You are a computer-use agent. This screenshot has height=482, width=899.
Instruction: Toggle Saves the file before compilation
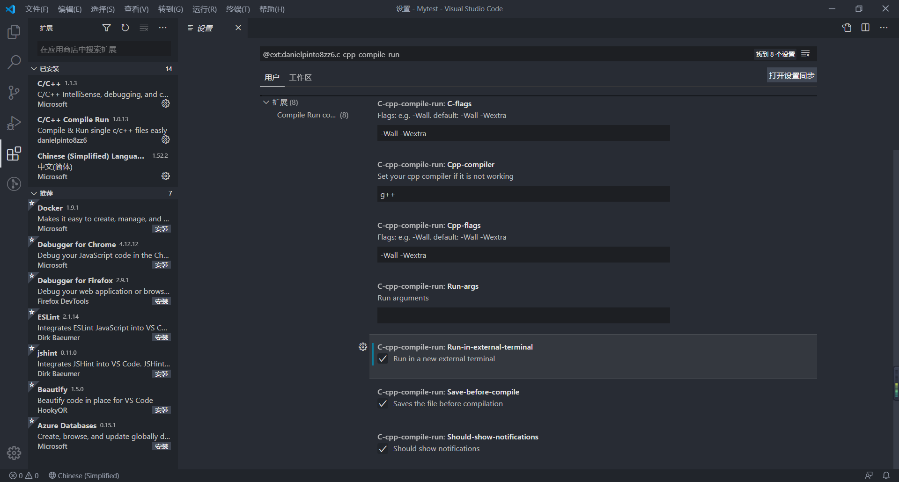click(383, 404)
